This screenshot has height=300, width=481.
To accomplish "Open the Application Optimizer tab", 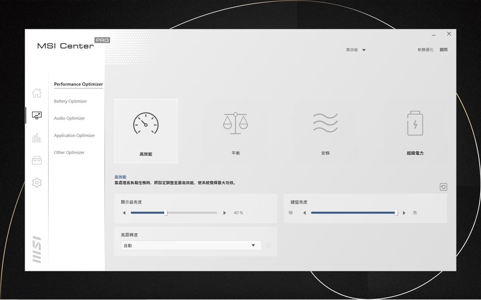I will [75, 136].
